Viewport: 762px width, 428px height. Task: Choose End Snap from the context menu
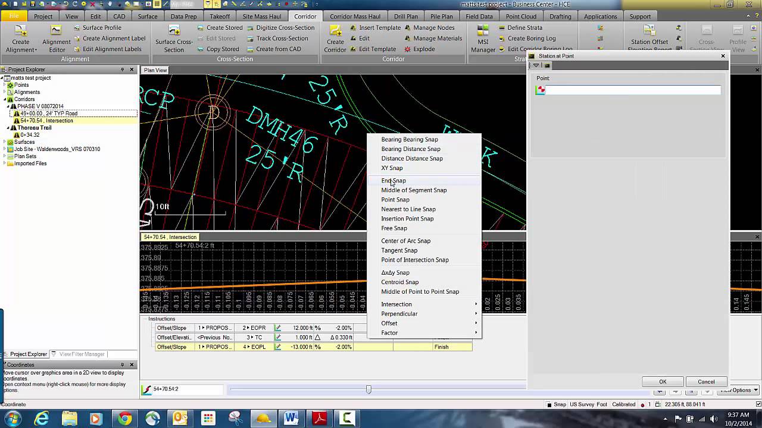(x=424, y=181)
